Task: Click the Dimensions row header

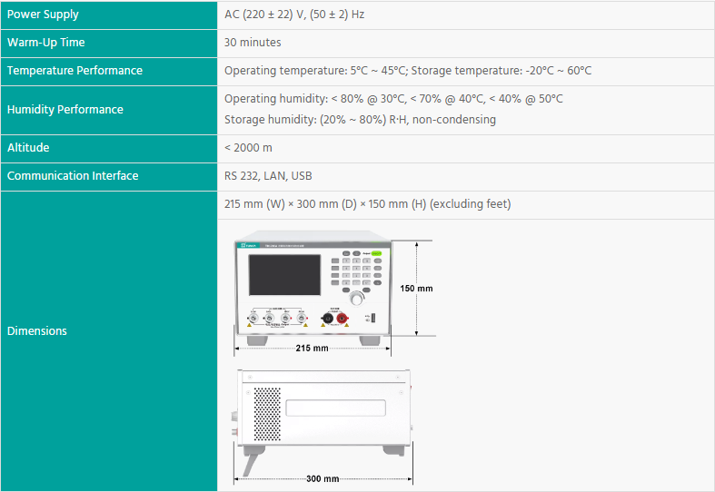Action: tap(37, 331)
